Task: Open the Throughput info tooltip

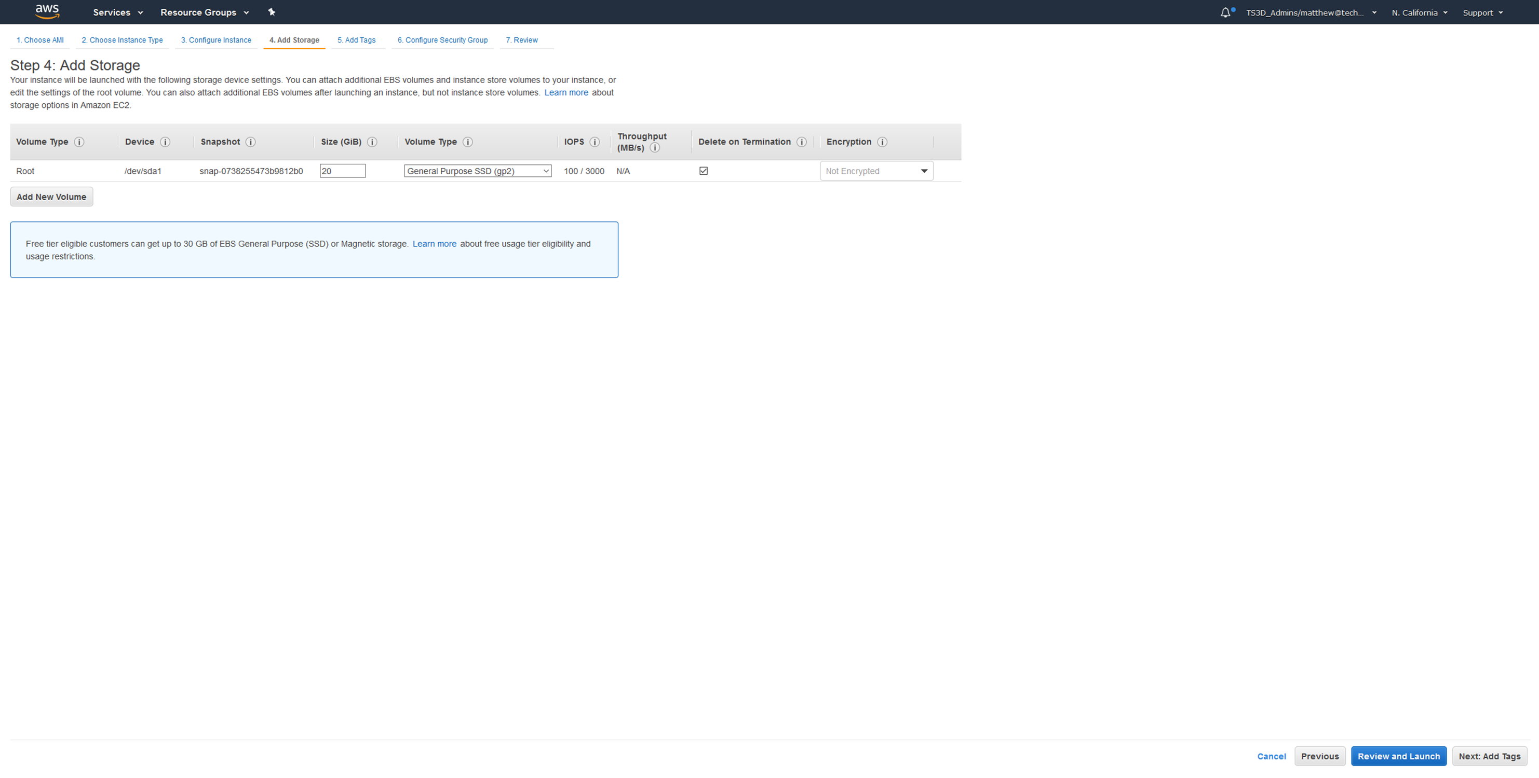Action: click(654, 147)
